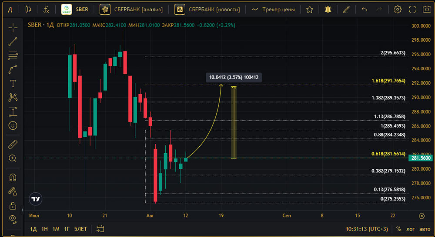The height and width of the screenshot is (237, 435).
Task: Select the Fibonacci retracement lines tool
Action: coord(13,56)
